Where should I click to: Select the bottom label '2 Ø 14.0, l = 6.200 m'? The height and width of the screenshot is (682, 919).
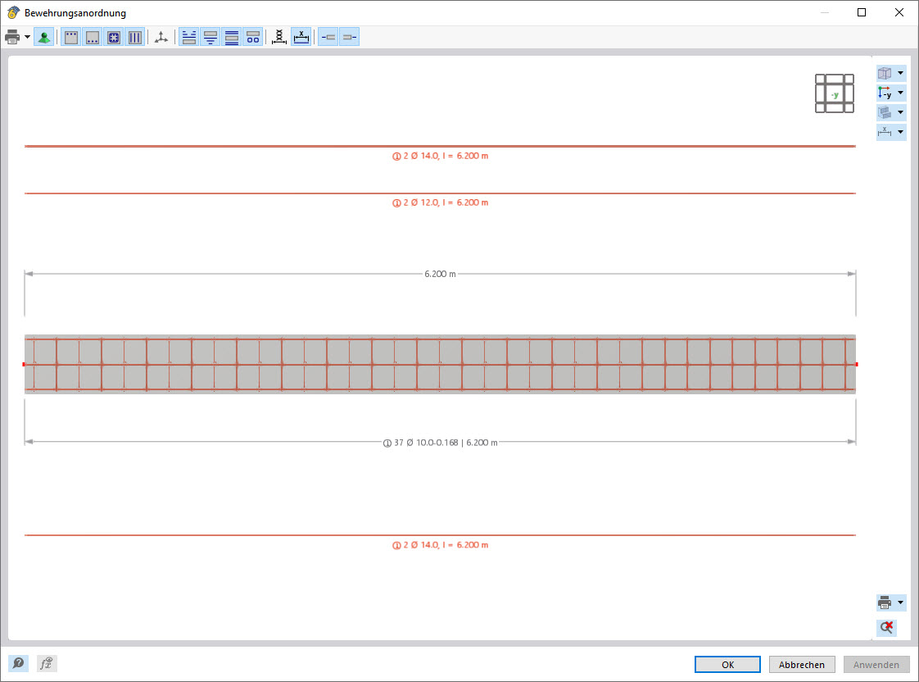(440, 545)
